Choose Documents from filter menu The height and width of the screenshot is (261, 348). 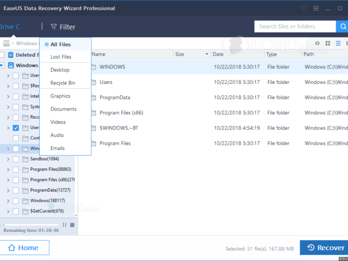64,109
